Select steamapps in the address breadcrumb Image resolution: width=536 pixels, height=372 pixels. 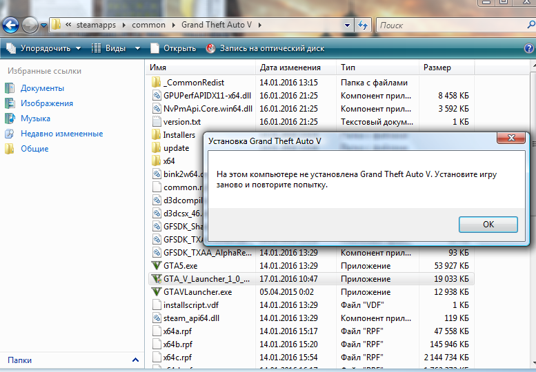[x=96, y=25]
